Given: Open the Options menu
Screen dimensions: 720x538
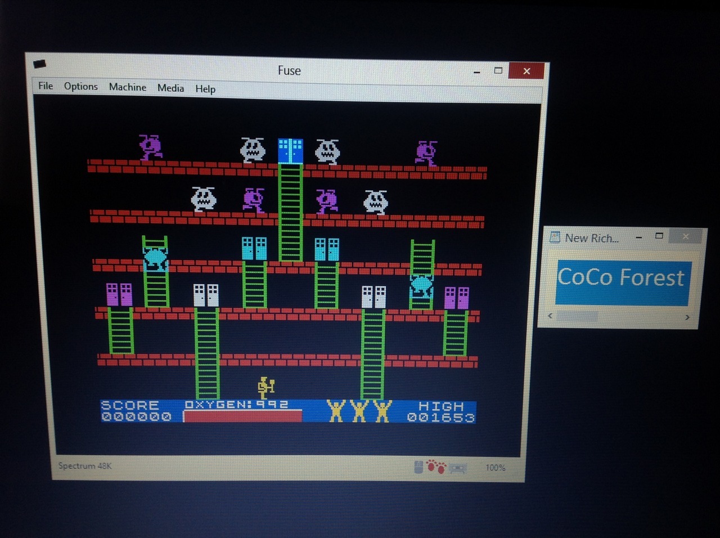Looking at the screenshot, I should [x=80, y=86].
